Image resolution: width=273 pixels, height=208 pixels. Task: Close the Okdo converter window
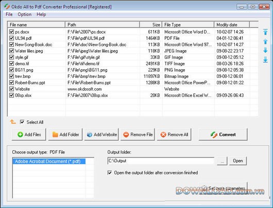pos(264,7)
